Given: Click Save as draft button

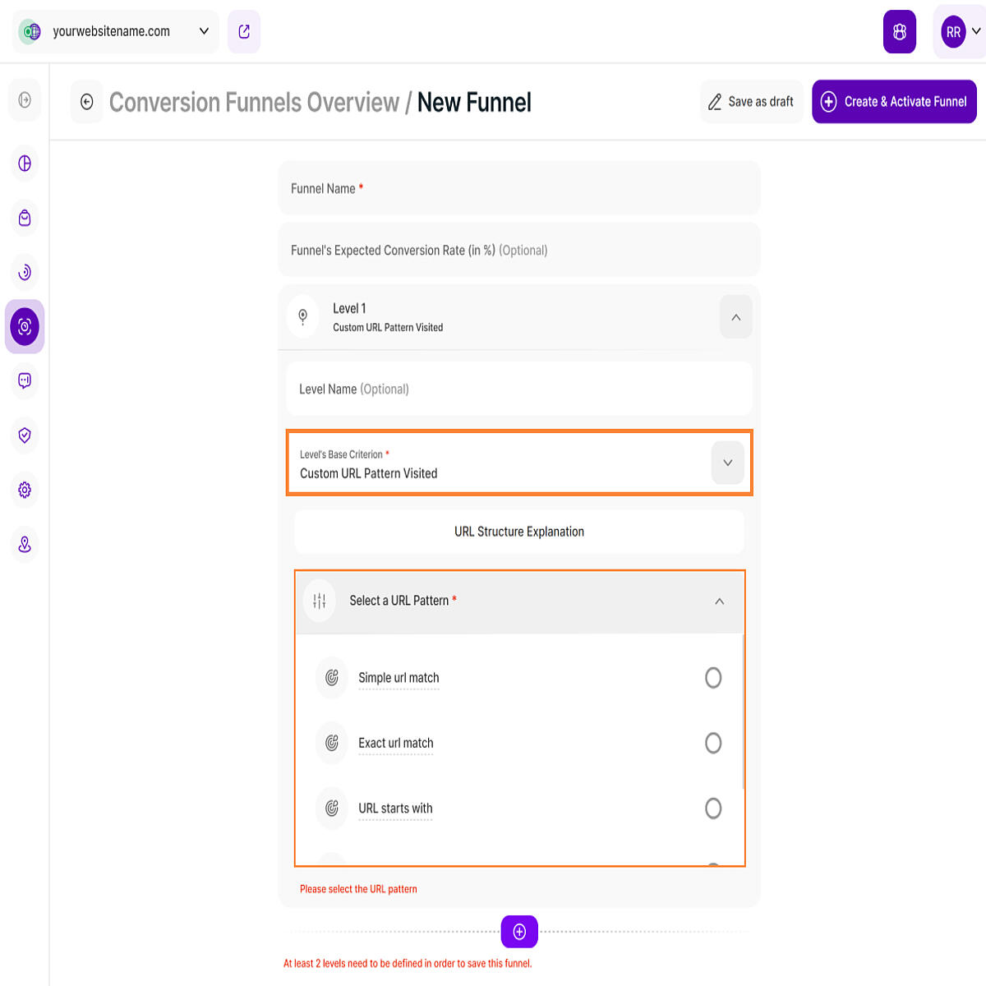Looking at the screenshot, I should pyautogui.click(x=751, y=102).
